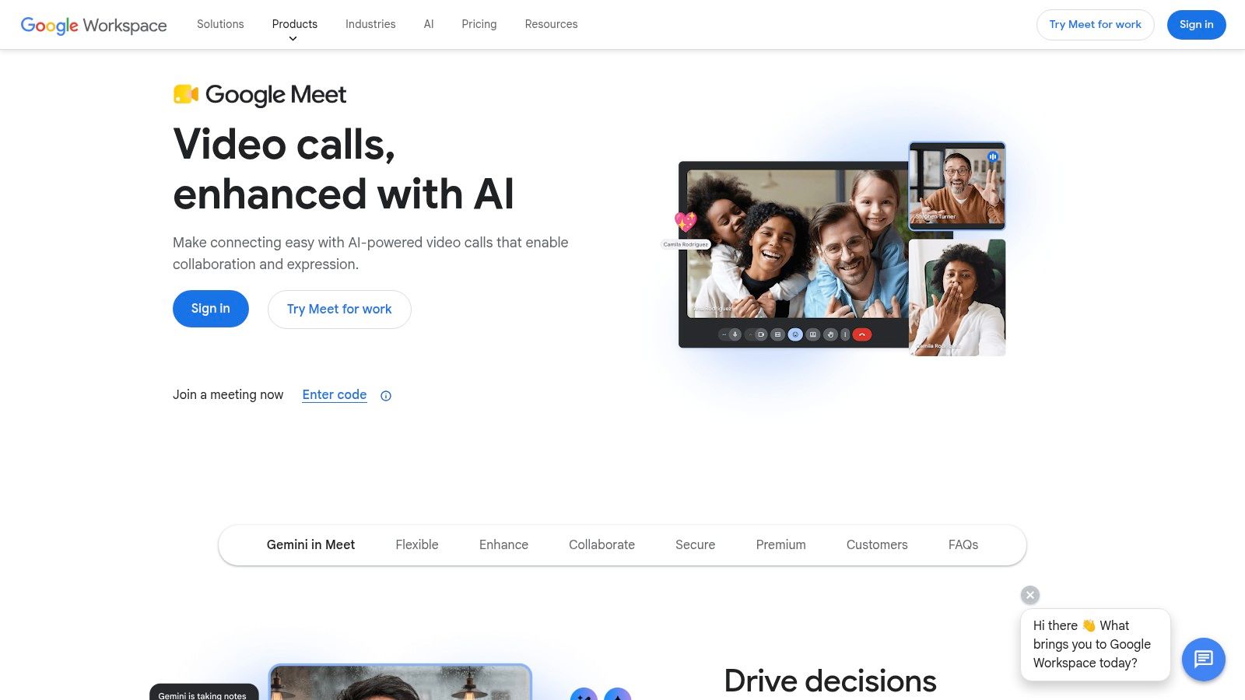This screenshot has width=1245, height=700.
Task: Click the Enter code link
Action: click(335, 395)
